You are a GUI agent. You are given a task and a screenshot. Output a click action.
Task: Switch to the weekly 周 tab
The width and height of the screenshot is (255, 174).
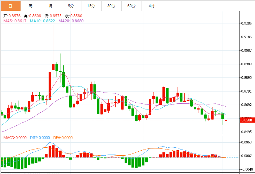pos(31,6)
